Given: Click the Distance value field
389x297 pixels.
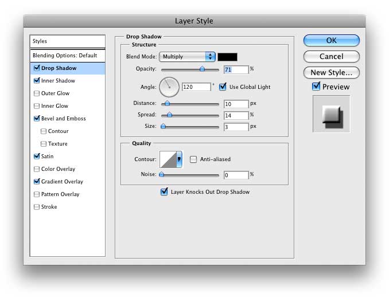Looking at the screenshot, I should point(236,104).
